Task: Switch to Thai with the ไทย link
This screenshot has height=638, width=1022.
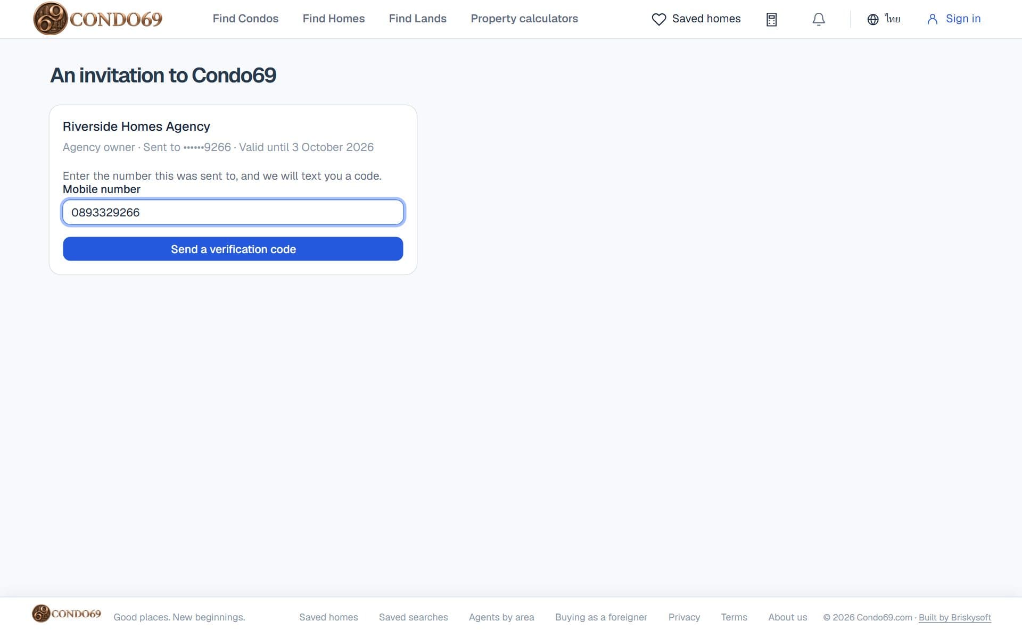Action: click(893, 19)
